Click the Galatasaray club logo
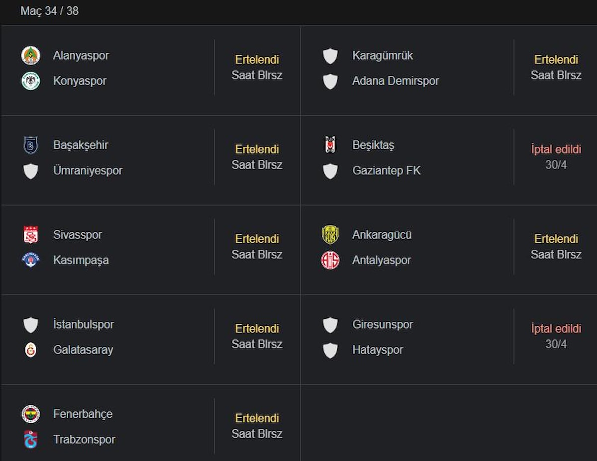 coord(31,350)
